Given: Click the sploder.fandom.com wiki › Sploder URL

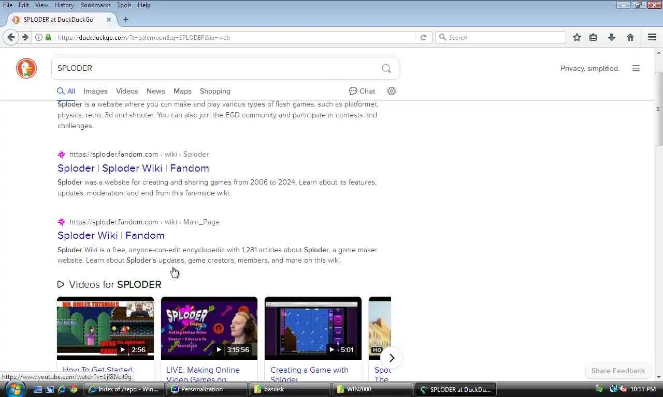Looking at the screenshot, I should (x=139, y=154).
